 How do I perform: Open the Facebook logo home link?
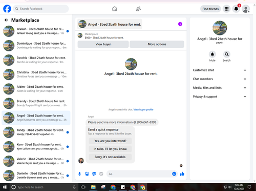click(7, 9)
